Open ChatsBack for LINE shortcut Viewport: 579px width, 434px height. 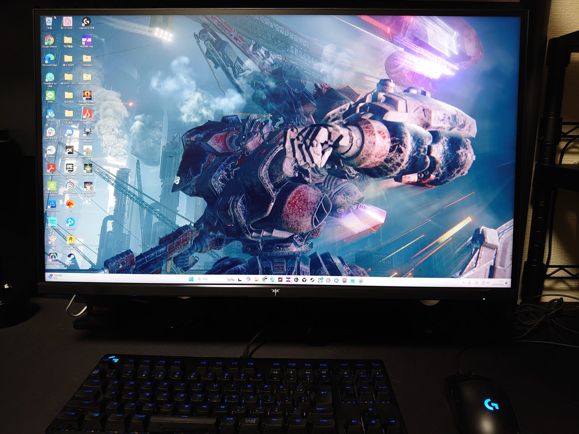(x=50, y=80)
